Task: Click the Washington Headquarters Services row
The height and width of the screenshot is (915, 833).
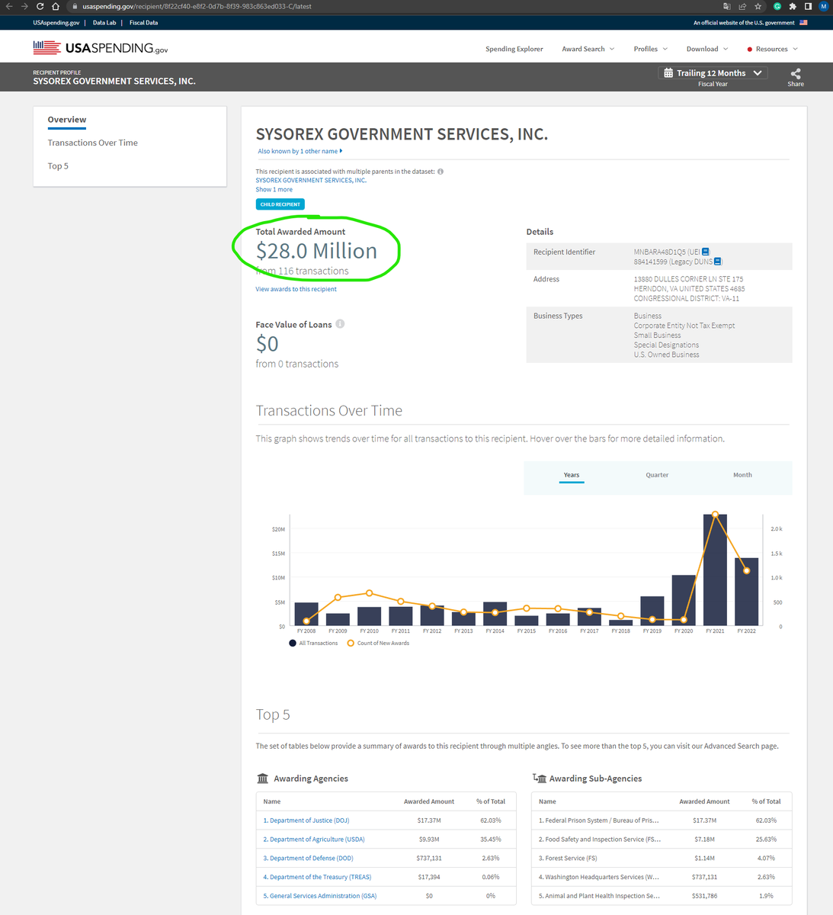Action: pyautogui.click(x=662, y=877)
